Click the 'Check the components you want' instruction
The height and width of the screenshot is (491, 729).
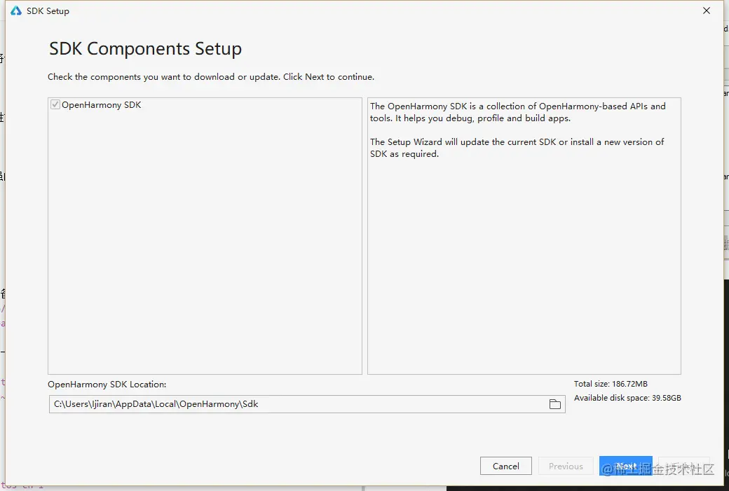click(x=210, y=77)
